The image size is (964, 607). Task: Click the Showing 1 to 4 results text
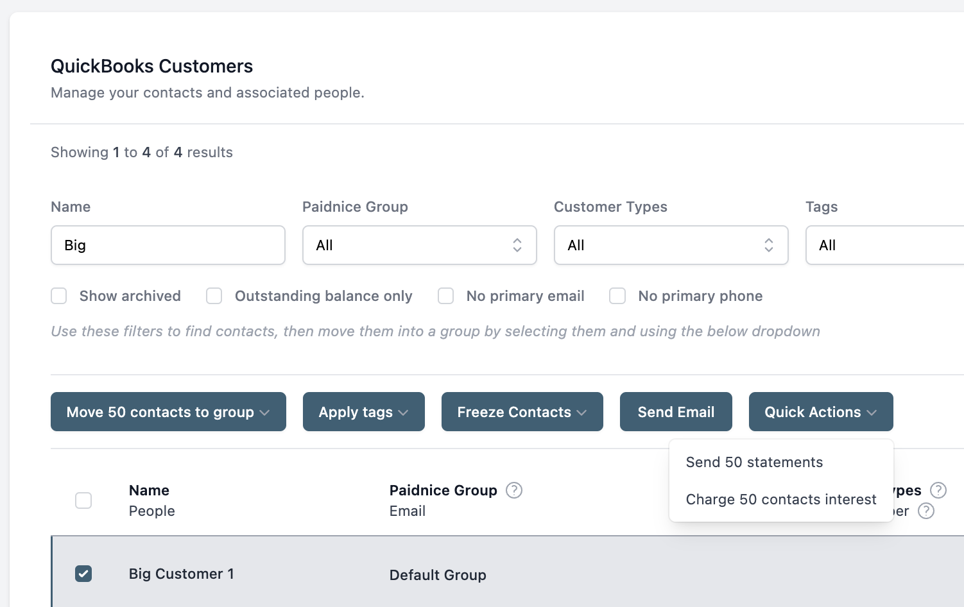pos(142,152)
